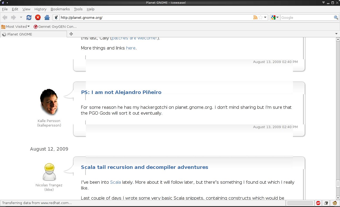Follow the 'patches are welcome!' link
This screenshot has height=207, width=340.
tap(134, 38)
